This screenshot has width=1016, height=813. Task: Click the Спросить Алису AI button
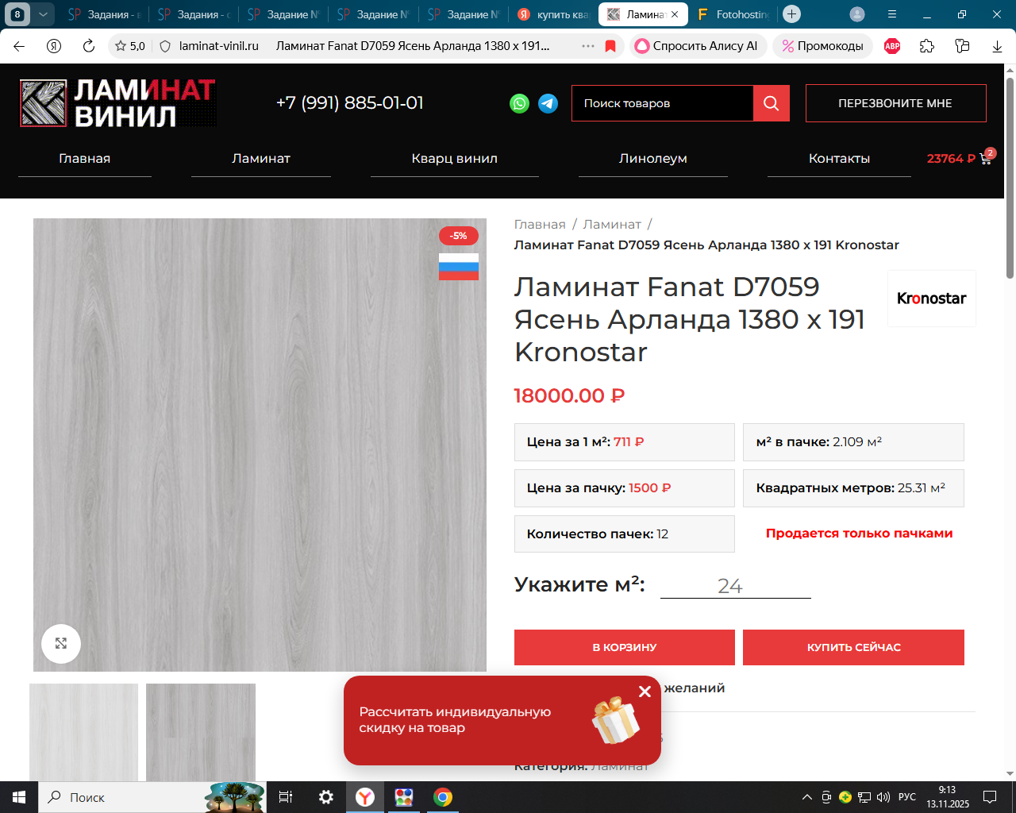[698, 46]
